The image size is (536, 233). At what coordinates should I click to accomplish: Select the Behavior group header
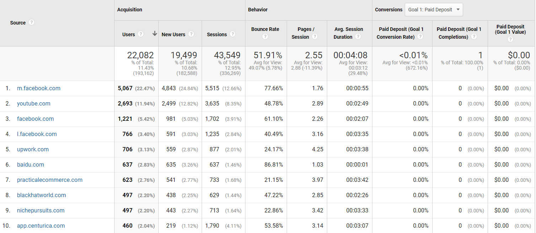tap(258, 10)
